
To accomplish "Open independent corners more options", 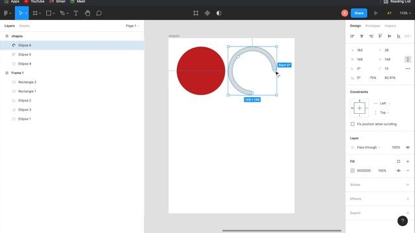I will point(408,69).
